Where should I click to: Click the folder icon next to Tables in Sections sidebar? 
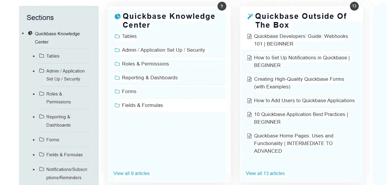pyautogui.click(x=41, y=56)
